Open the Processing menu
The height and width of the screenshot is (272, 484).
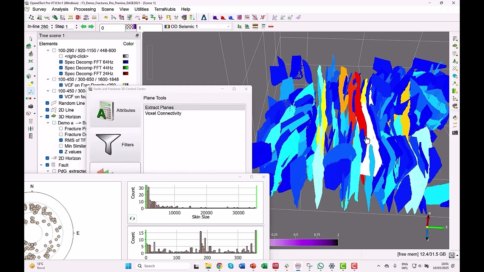[85, 9]
